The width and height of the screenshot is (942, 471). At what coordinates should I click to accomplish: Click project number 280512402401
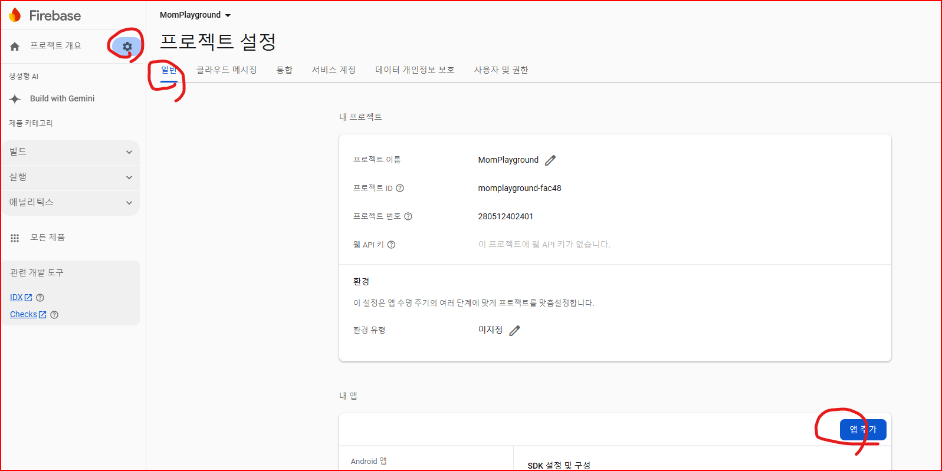pyautogui.click(x=506, y=216)
